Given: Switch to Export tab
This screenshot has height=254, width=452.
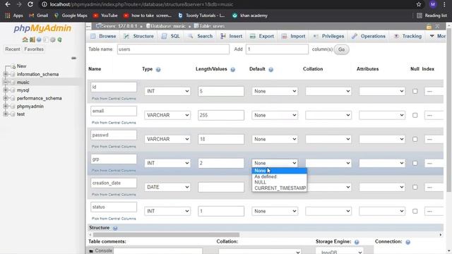Looking at the screenshot, I should (262, 36).
